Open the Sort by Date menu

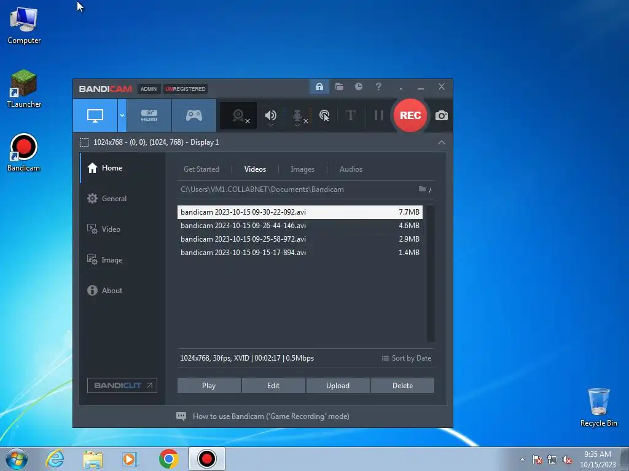pos(407,358)
